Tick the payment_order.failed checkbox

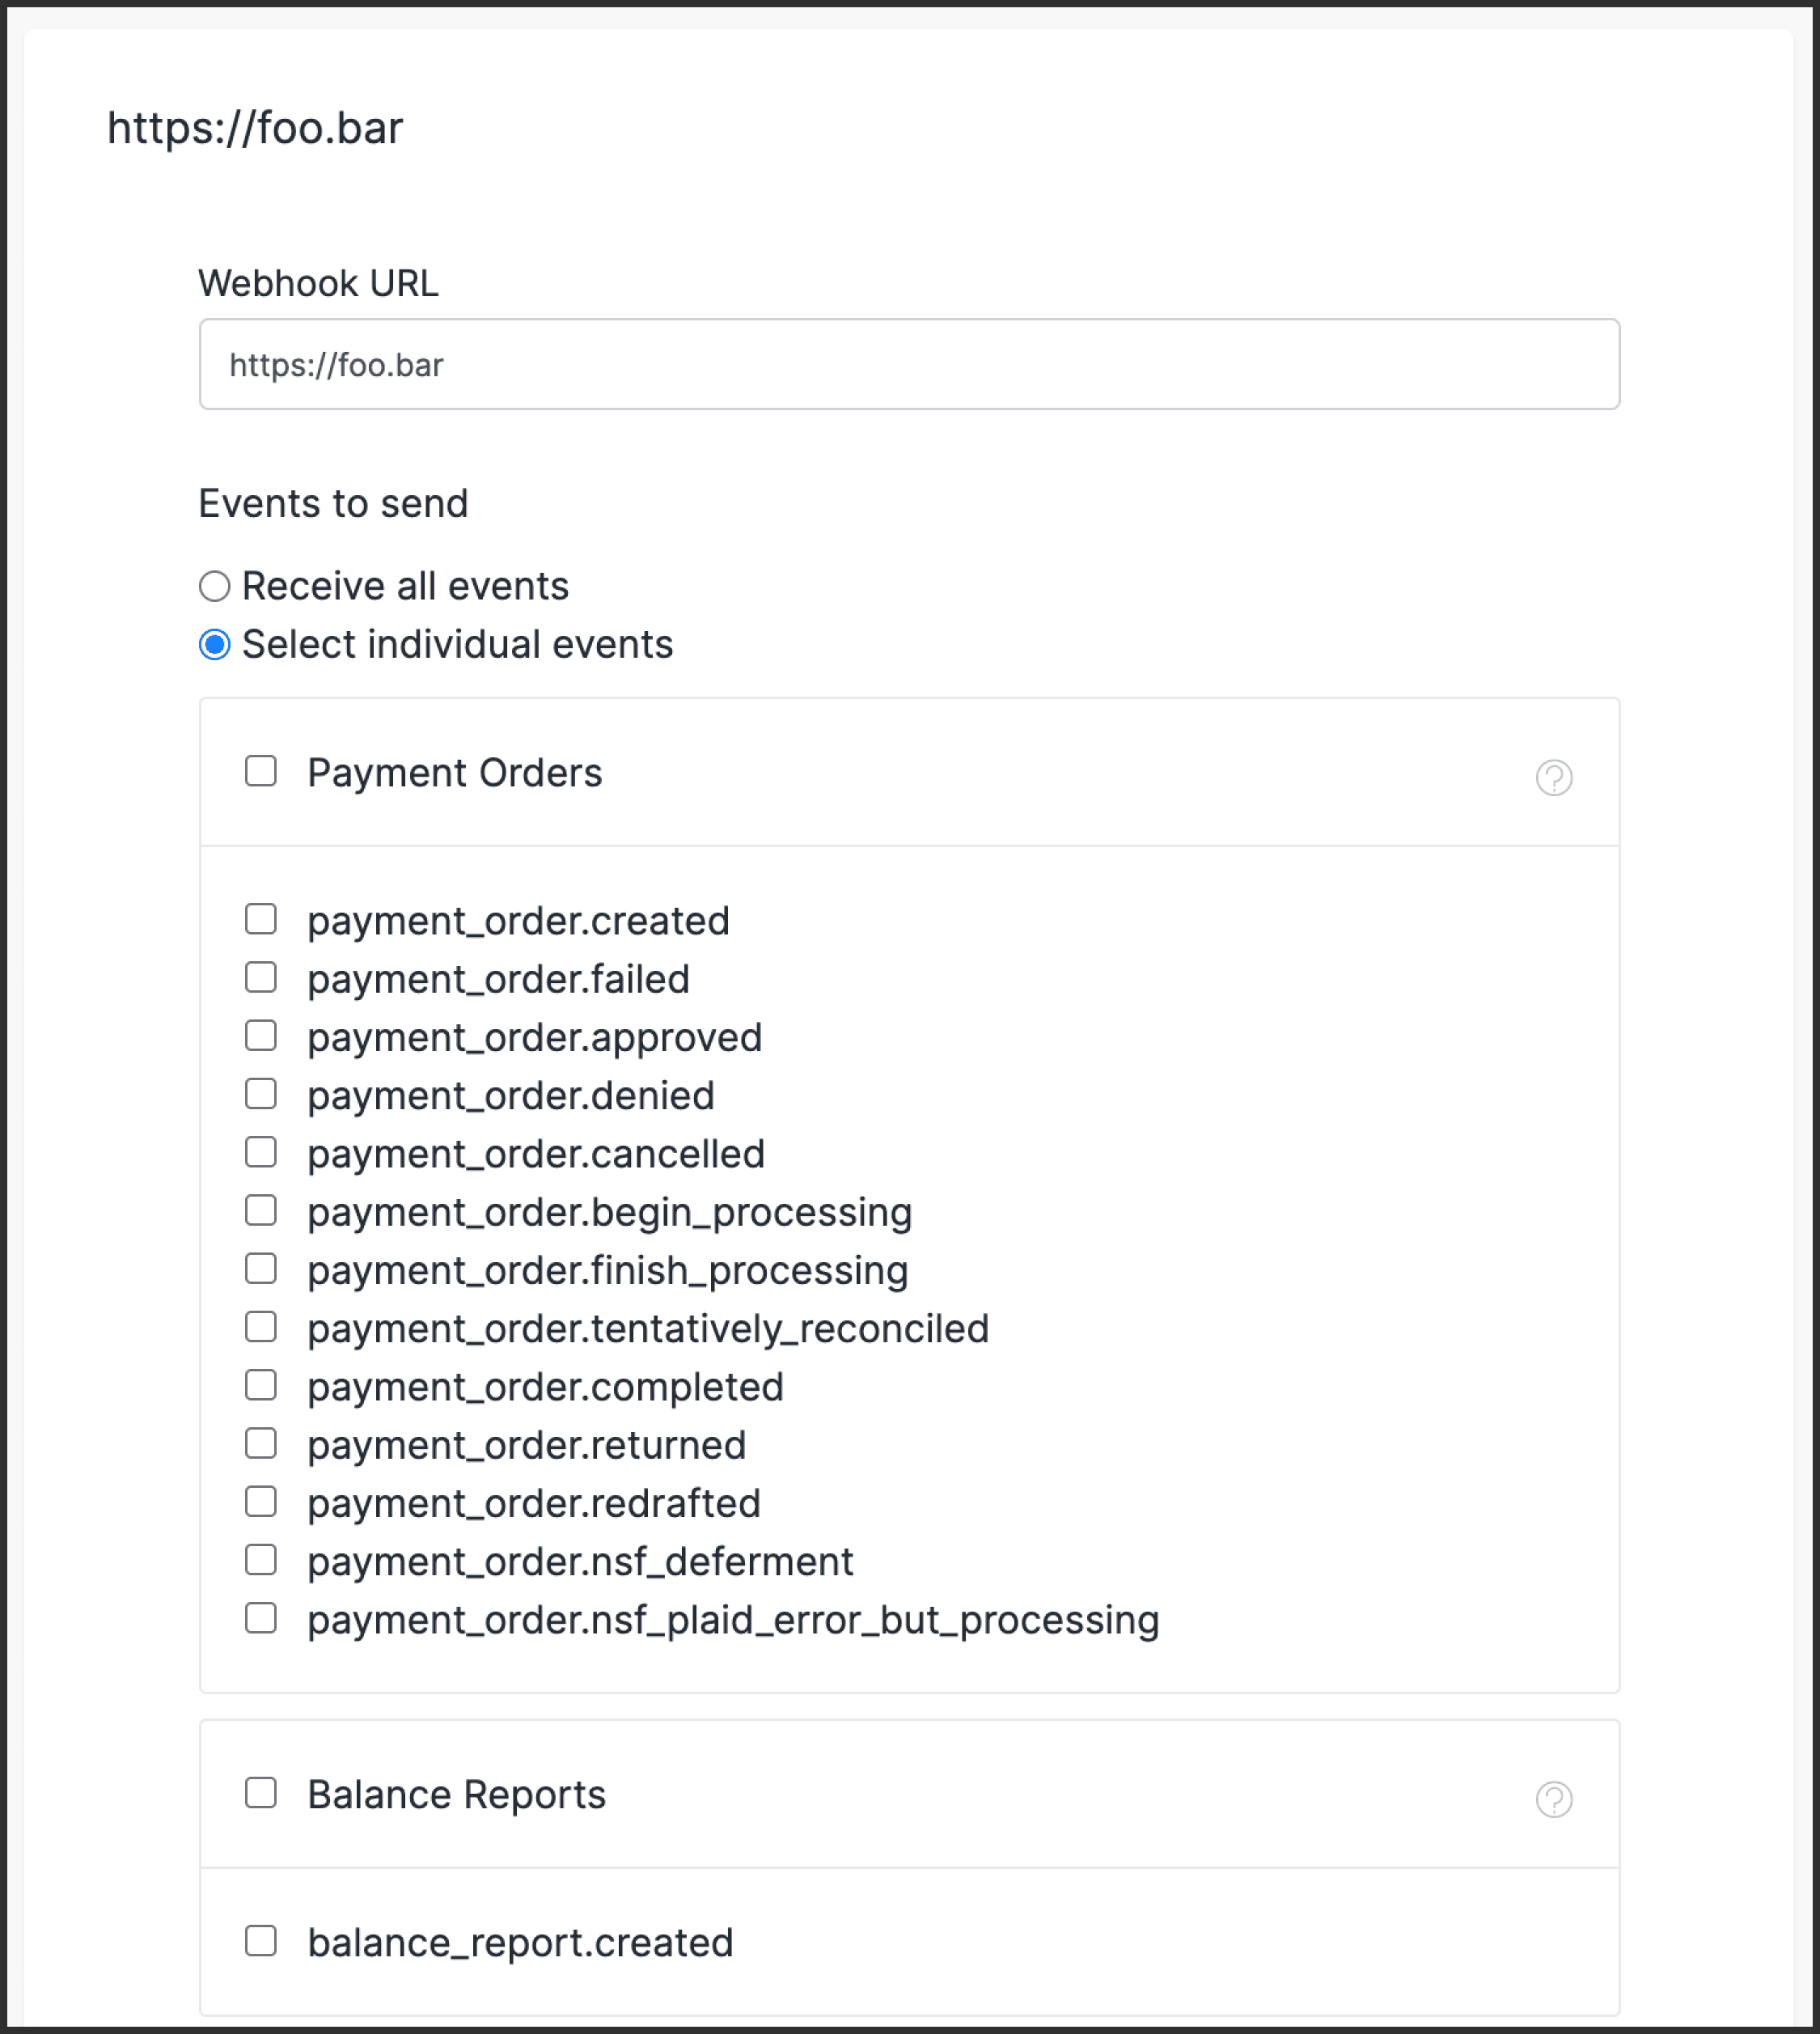point(261,977)
